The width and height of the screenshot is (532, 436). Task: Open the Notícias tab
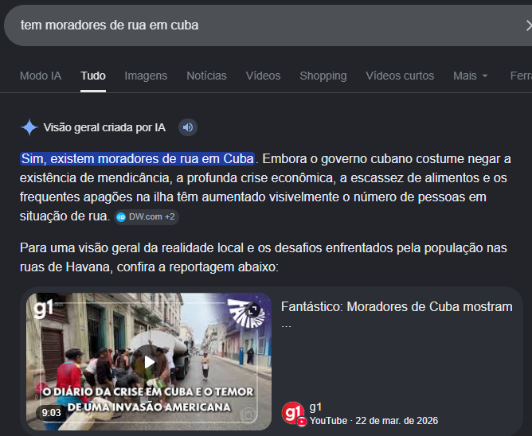[206, 76]
